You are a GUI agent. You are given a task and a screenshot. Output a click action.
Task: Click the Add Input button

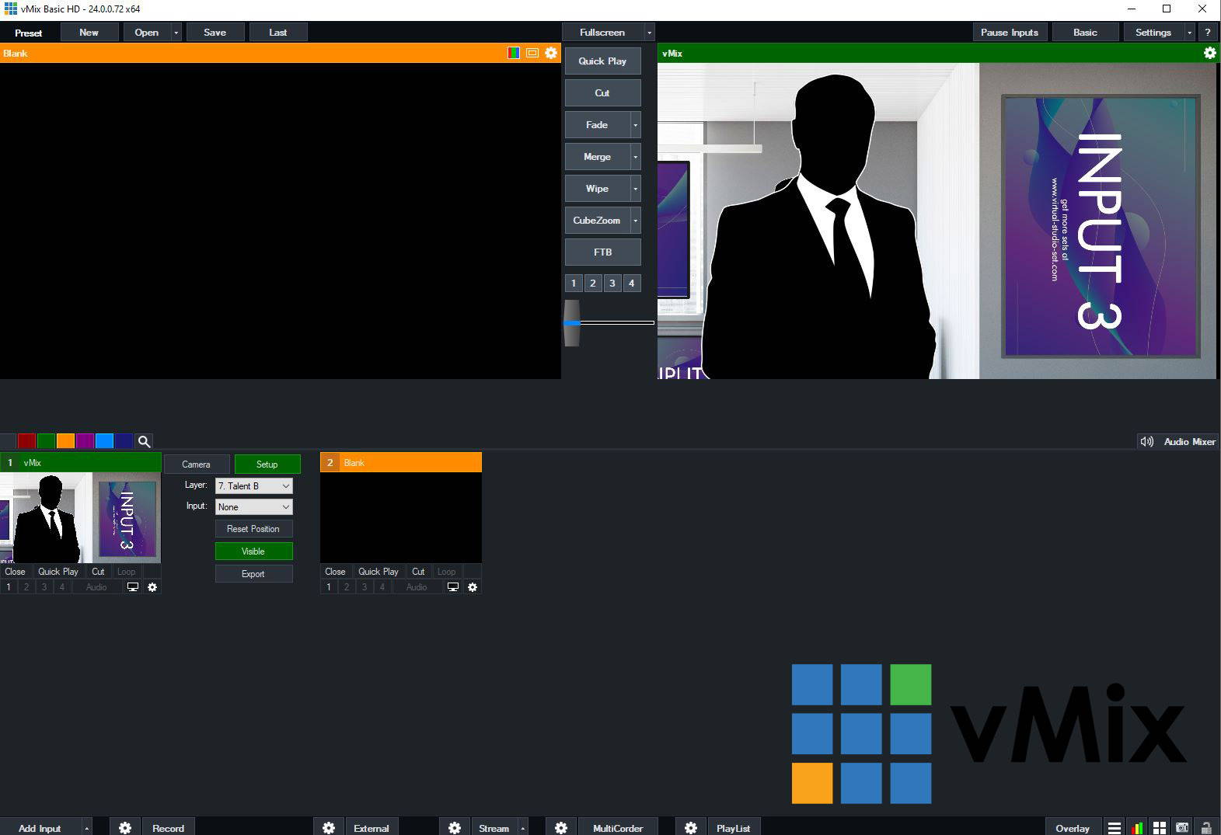point(40,828)
